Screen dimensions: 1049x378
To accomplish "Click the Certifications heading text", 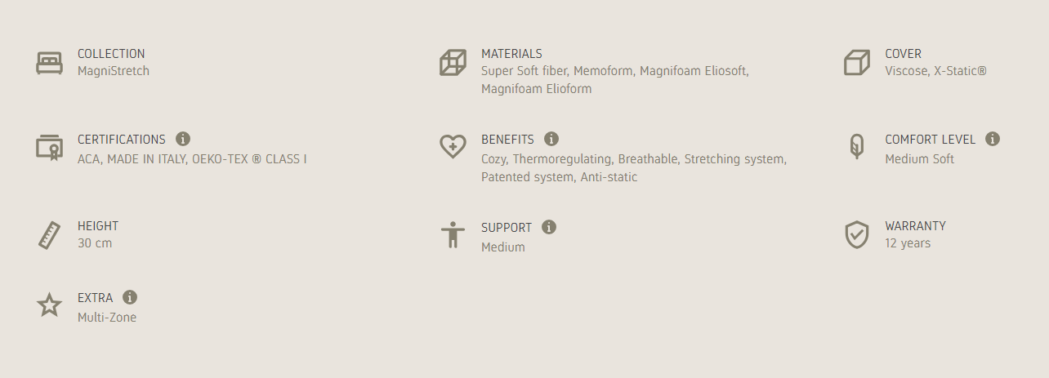I will click(122, 140).
